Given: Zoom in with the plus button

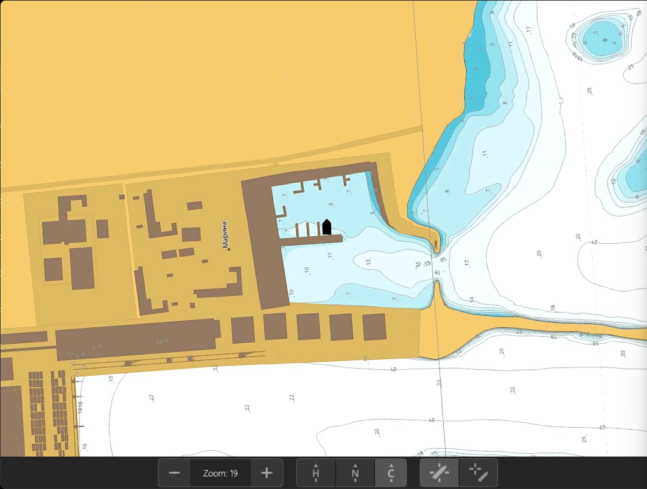Looking at the screenshot, I should [267, 473].
